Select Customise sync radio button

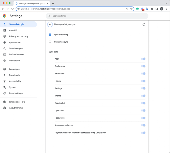50,42
